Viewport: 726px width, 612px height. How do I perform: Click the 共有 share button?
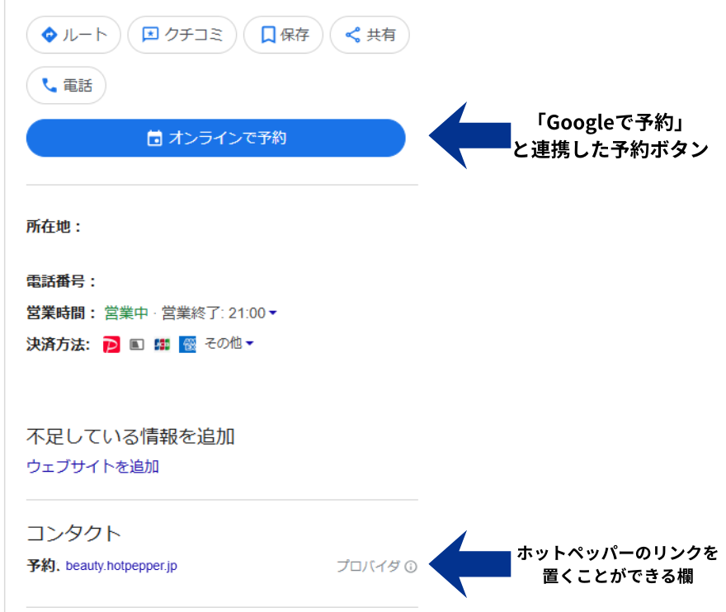pos(369,35)
